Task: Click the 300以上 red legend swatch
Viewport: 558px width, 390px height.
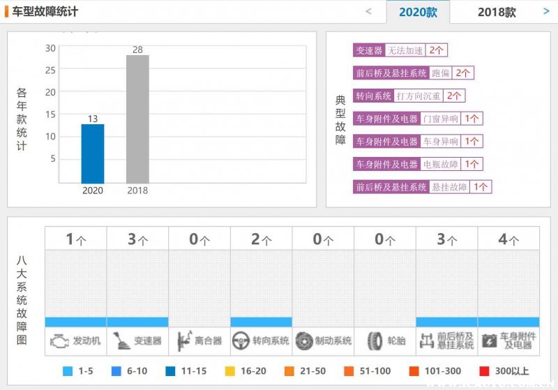Action: pos(484,371)
